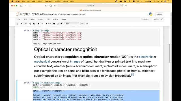
Task: Open the Develop menu in menu bar
Action: [x=57, y=1]
